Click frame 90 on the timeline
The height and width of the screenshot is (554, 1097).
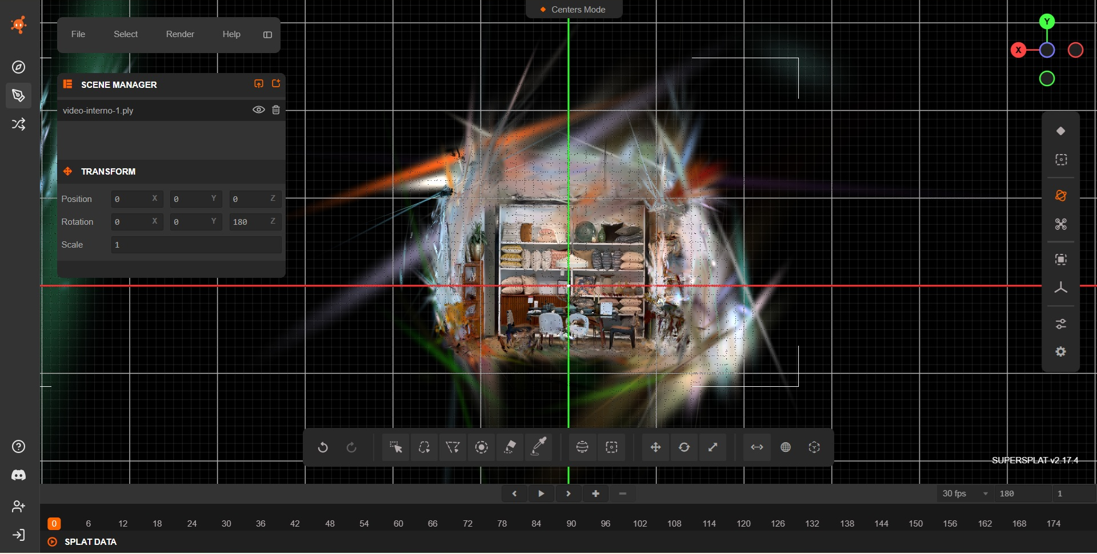(x=571, y=524)
